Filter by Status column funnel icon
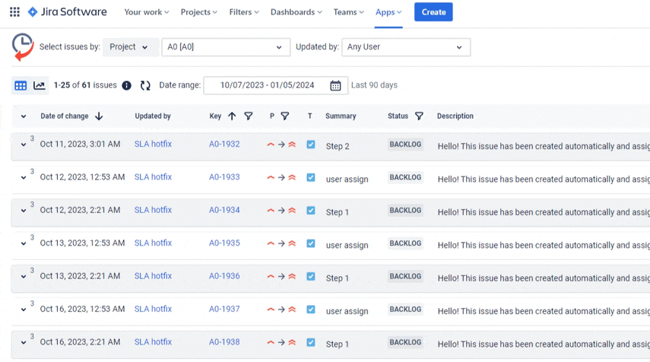Viewport: 650px width, 362px height. coord(419,116)
